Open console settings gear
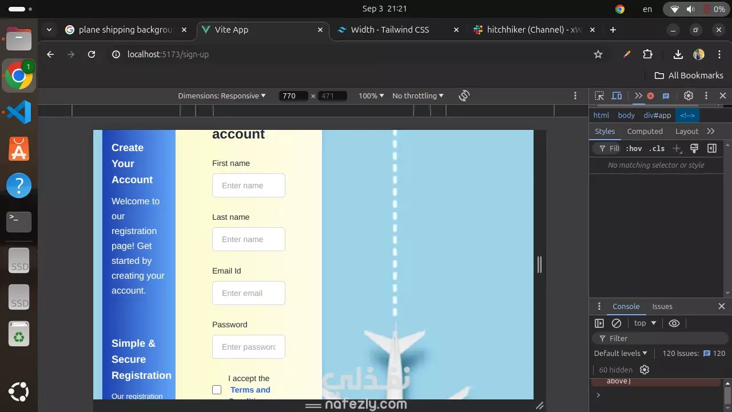732x412 pixels. [645, 370]
